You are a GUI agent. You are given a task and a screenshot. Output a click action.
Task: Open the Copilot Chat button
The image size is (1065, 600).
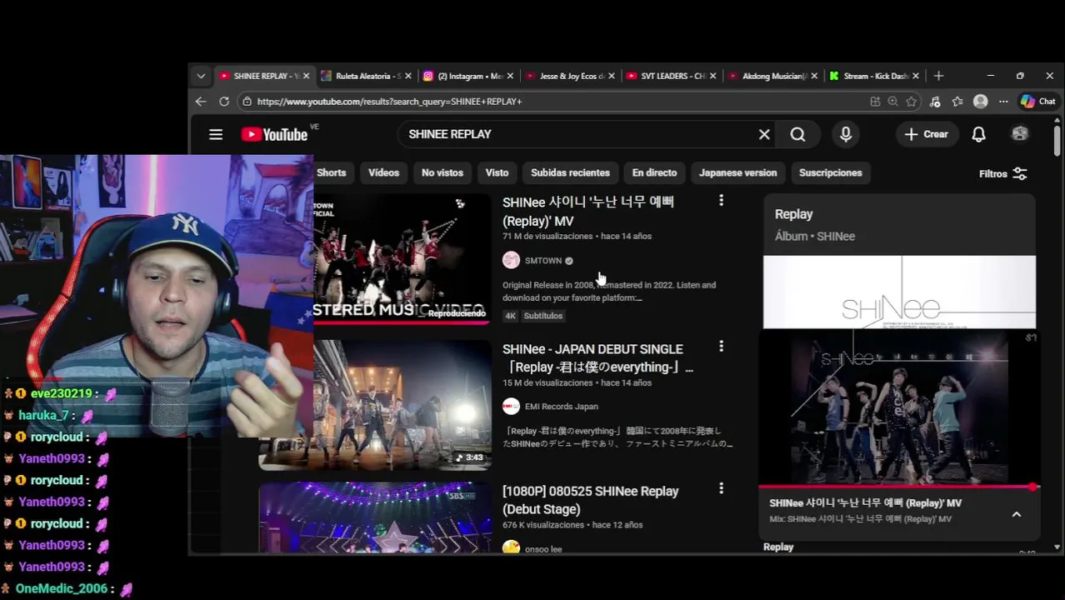pyautogui.click(x=1038, y=101)
